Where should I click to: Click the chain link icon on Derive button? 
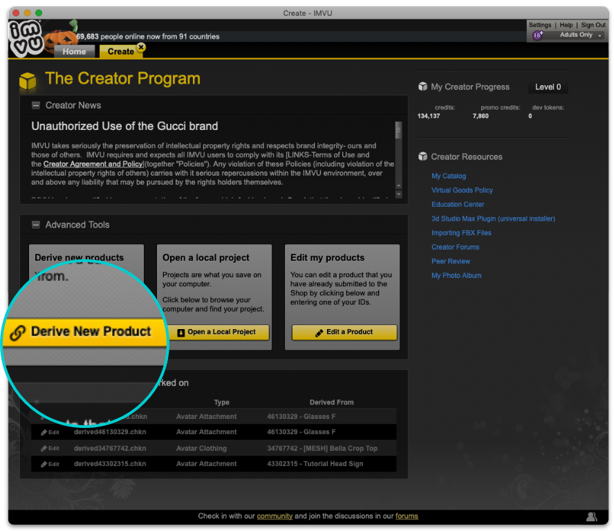(17, 333)
